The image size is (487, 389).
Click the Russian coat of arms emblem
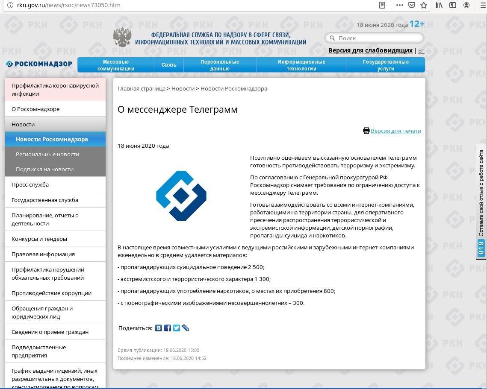click(122, 37)
